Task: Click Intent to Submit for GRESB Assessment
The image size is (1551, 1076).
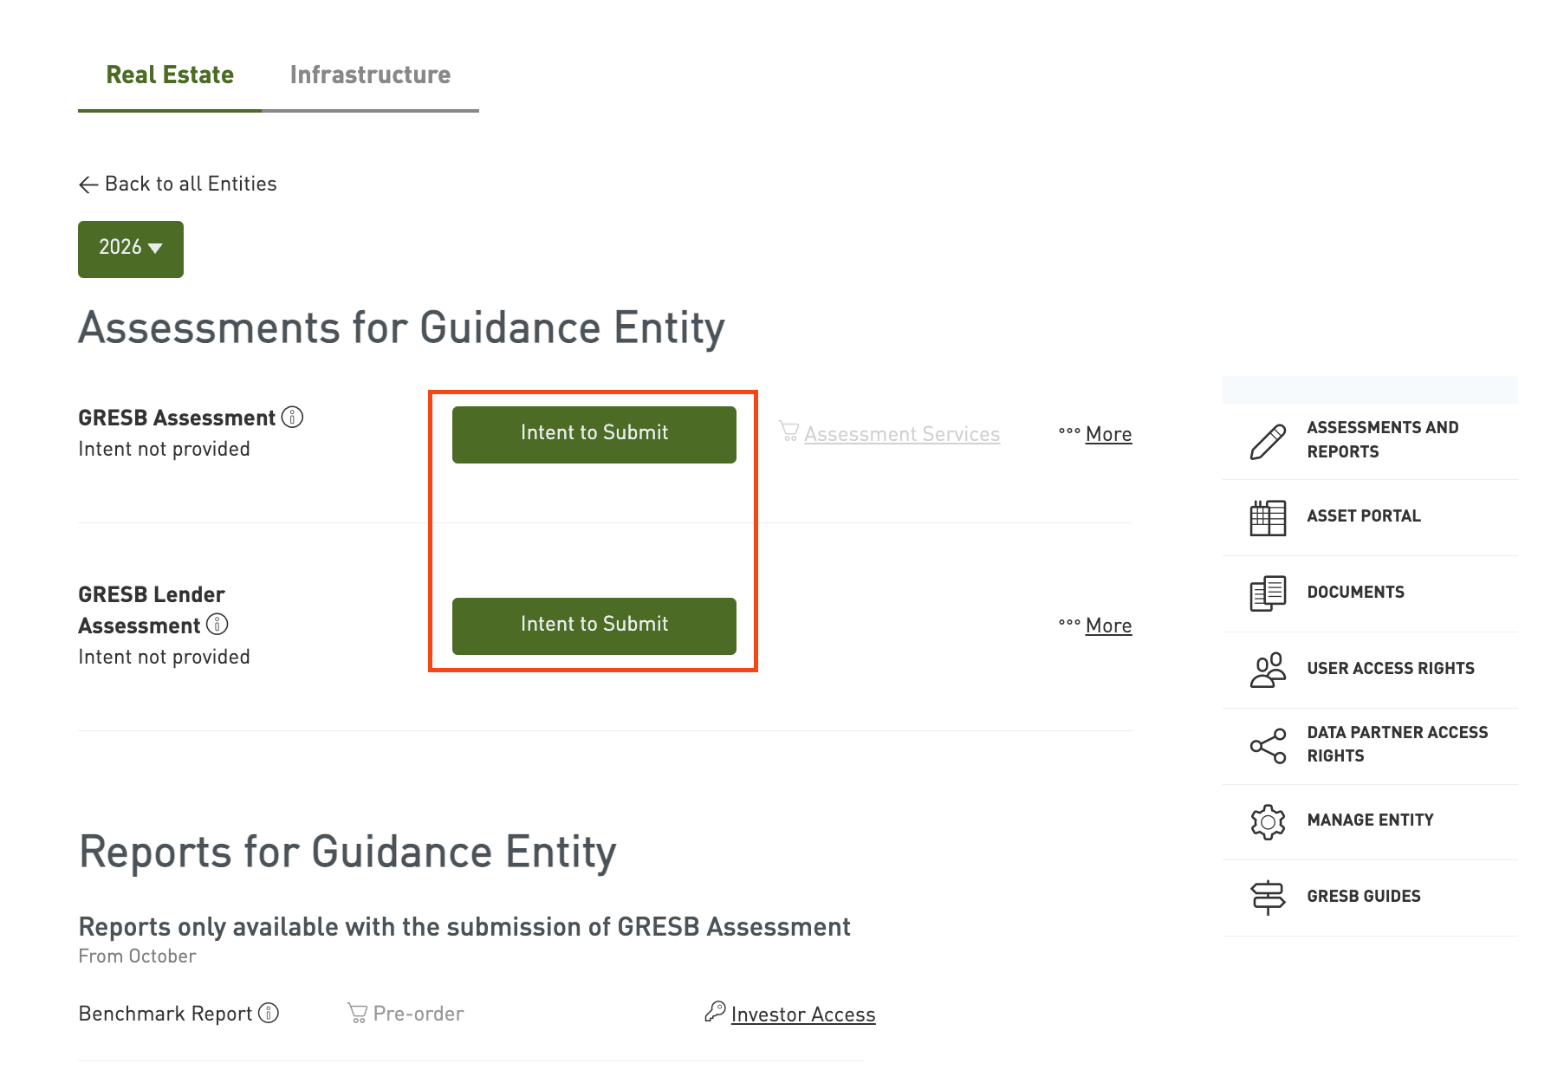Action: [594, 434]
